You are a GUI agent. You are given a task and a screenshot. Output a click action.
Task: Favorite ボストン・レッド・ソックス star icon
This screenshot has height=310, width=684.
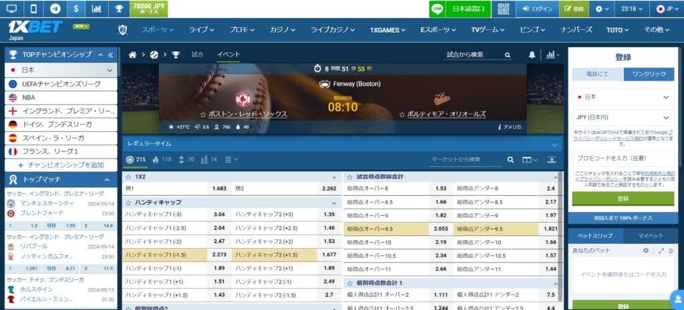tap(203, 115)
